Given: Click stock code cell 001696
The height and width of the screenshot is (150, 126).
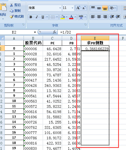Looking at the screenshot, I should pyautogui.click(x=33, y=117).
